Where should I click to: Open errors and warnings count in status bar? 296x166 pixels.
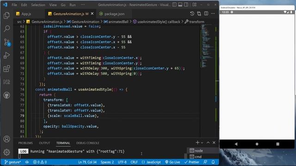click(40, 162)
